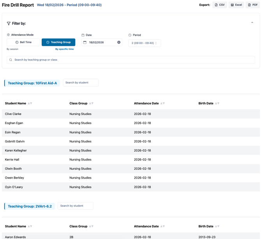Viewport: 261px width, 239px height.
Task: Sort 2VArt-6.2 table by Birth Date
Action: click(217, 226)
